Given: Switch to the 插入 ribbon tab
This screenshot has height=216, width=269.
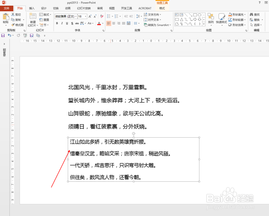Looking at the screenshot, I should (32, 8).
